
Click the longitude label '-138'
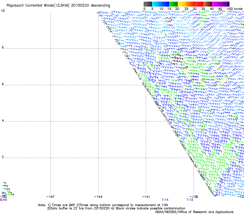(x=194, y=197)
